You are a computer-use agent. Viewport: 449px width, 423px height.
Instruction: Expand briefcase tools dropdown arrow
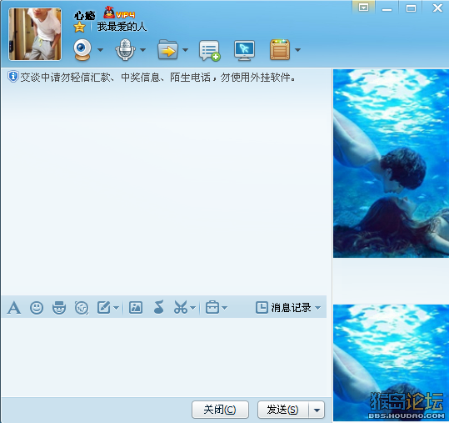coord(224,308)
